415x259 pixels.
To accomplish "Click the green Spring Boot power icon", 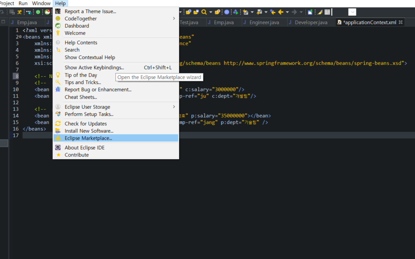I will coord(38,12).
